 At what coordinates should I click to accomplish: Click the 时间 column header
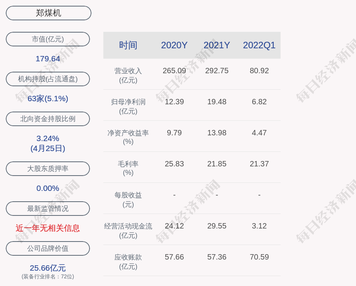coord(128,45)
